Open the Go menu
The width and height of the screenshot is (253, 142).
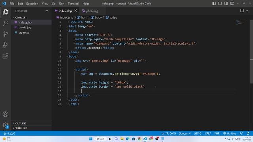coord(54,4)
